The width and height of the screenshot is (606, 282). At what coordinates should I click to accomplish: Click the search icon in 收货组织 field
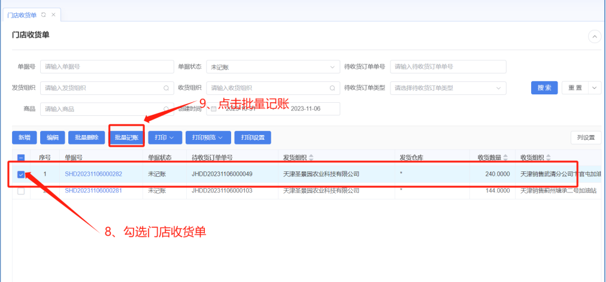click(332, 88)
